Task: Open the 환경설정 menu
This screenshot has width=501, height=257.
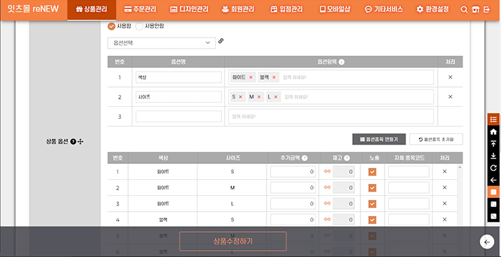Action: tap(433, 10)
